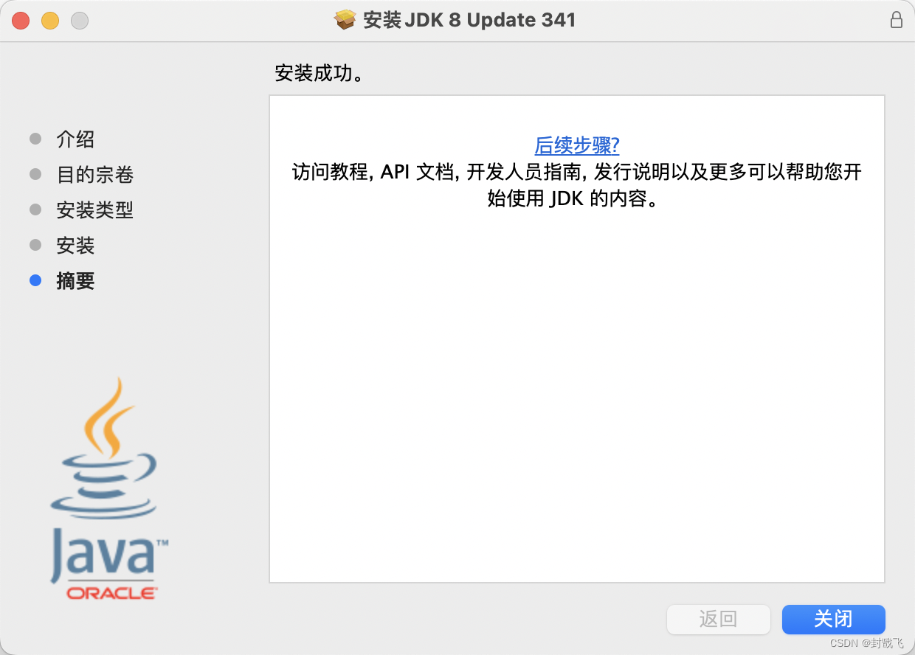
Task: Click the 安装 JDK 8 Update 341 title text
Action: (469, 20)
